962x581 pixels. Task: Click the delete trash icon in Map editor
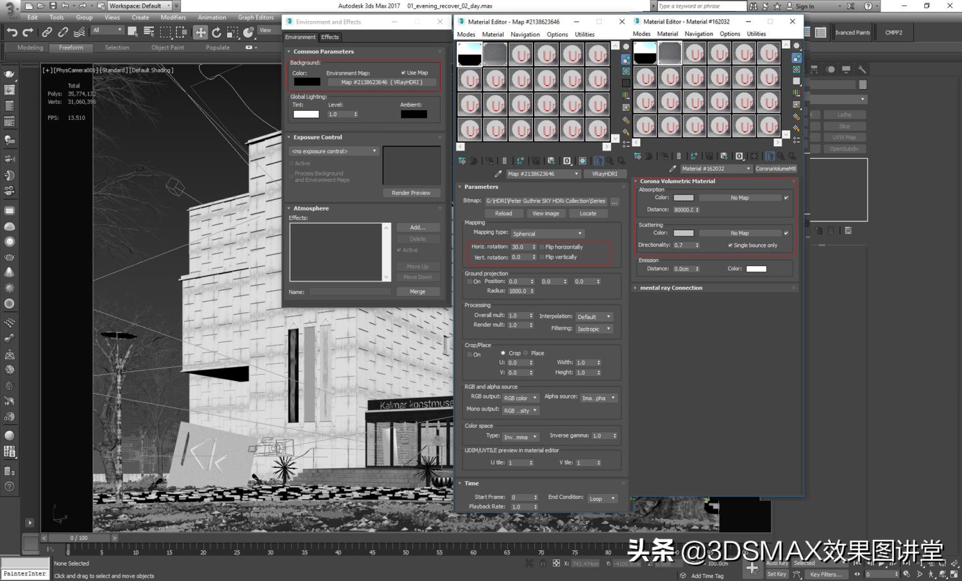(504, 161)
